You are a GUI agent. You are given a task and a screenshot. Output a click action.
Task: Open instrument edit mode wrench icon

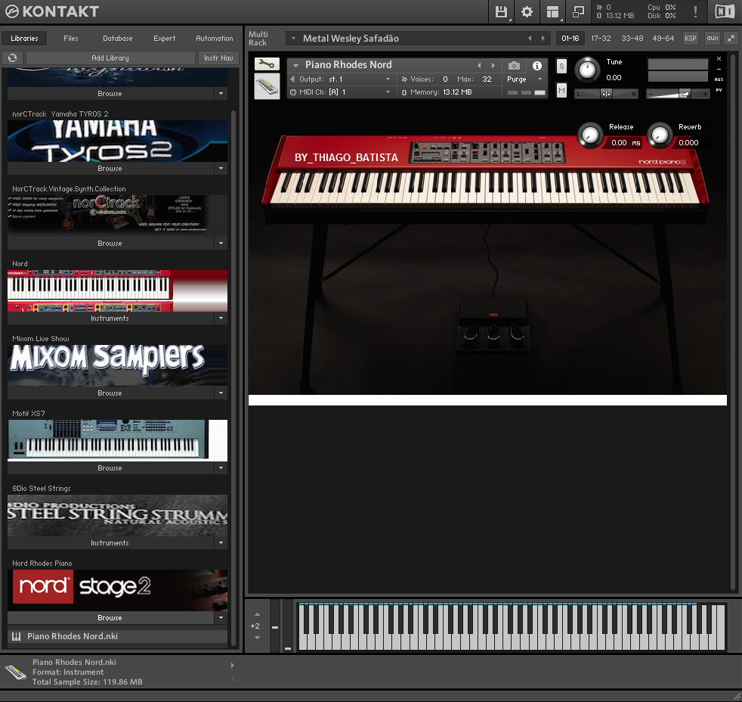(x=267, y=64)
